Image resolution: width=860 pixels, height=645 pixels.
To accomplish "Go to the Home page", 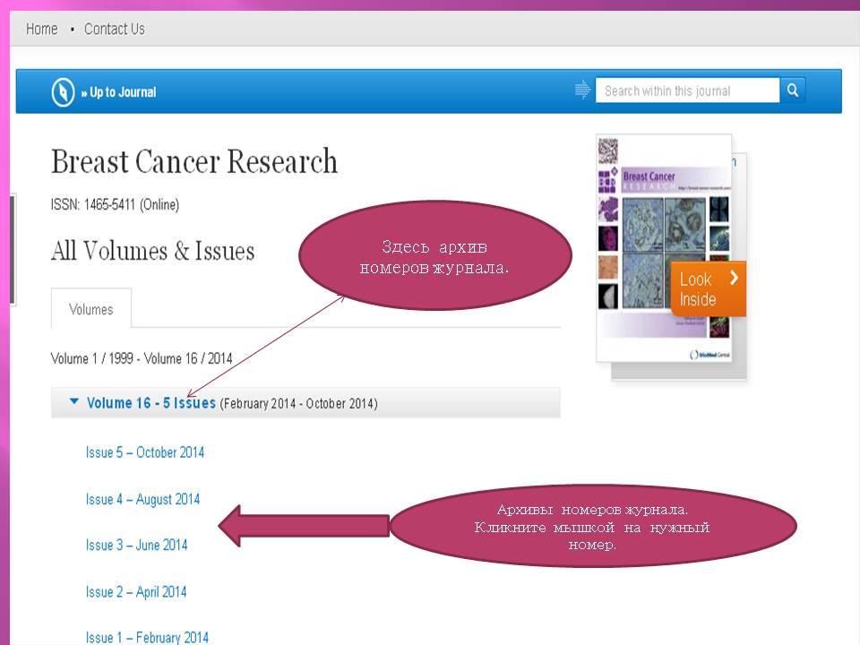I will (41, 29).
